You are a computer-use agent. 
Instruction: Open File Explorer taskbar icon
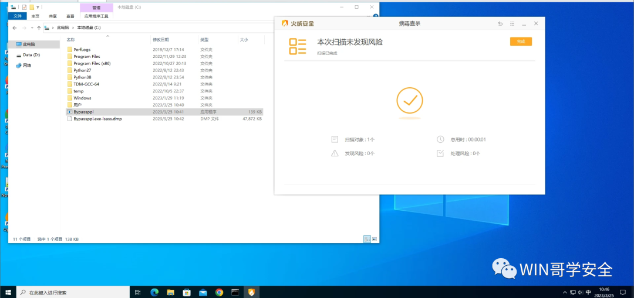coord(171,292)
